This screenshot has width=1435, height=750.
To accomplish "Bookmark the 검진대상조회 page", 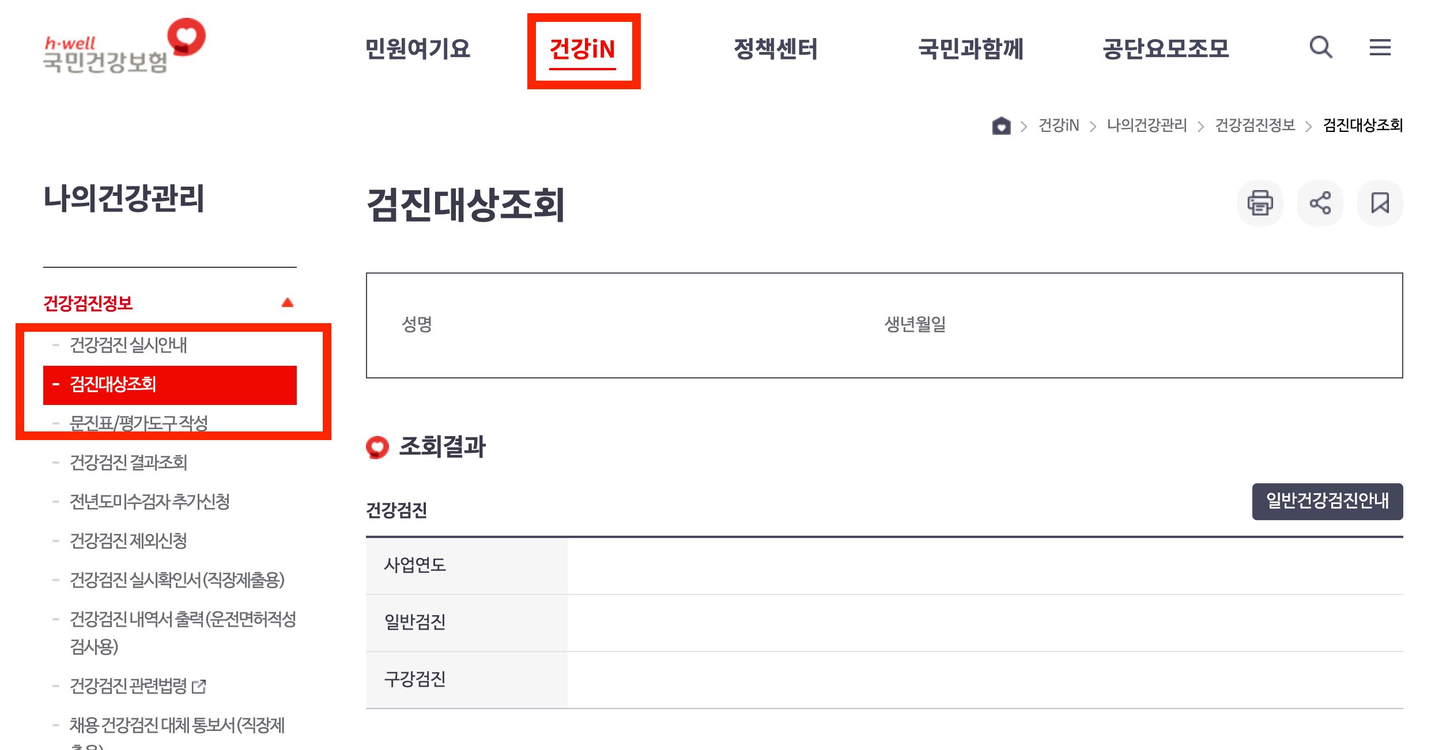I will [x=1379, y=203].
